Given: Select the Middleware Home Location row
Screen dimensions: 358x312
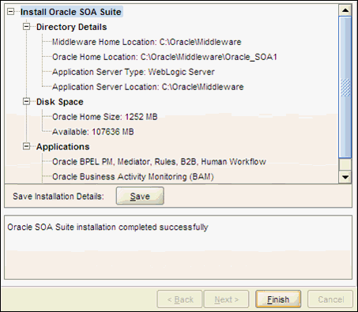Looking at the screenshot, I should click(146, 42).
